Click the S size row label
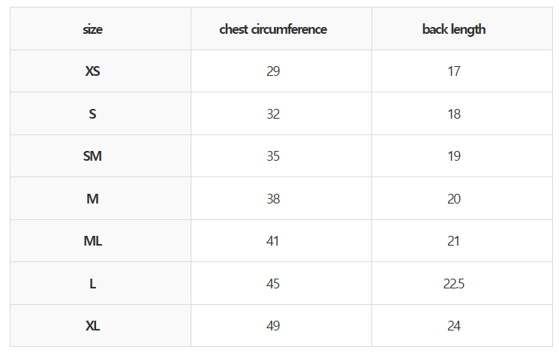This screenshot has height=356, width=559. (x=93, y=114)
